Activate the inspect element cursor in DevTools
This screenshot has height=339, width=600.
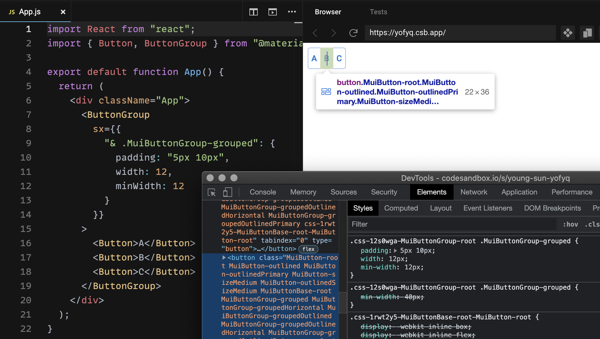(211, 192)
